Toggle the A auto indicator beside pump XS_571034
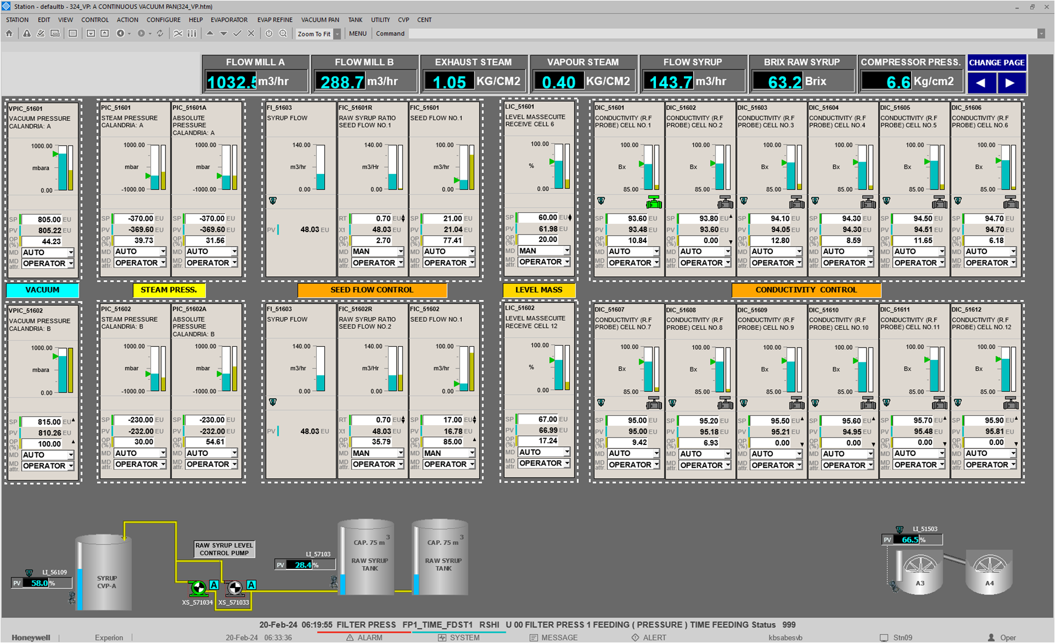This screenshot has width=1055, height=643. click(214, 585)
